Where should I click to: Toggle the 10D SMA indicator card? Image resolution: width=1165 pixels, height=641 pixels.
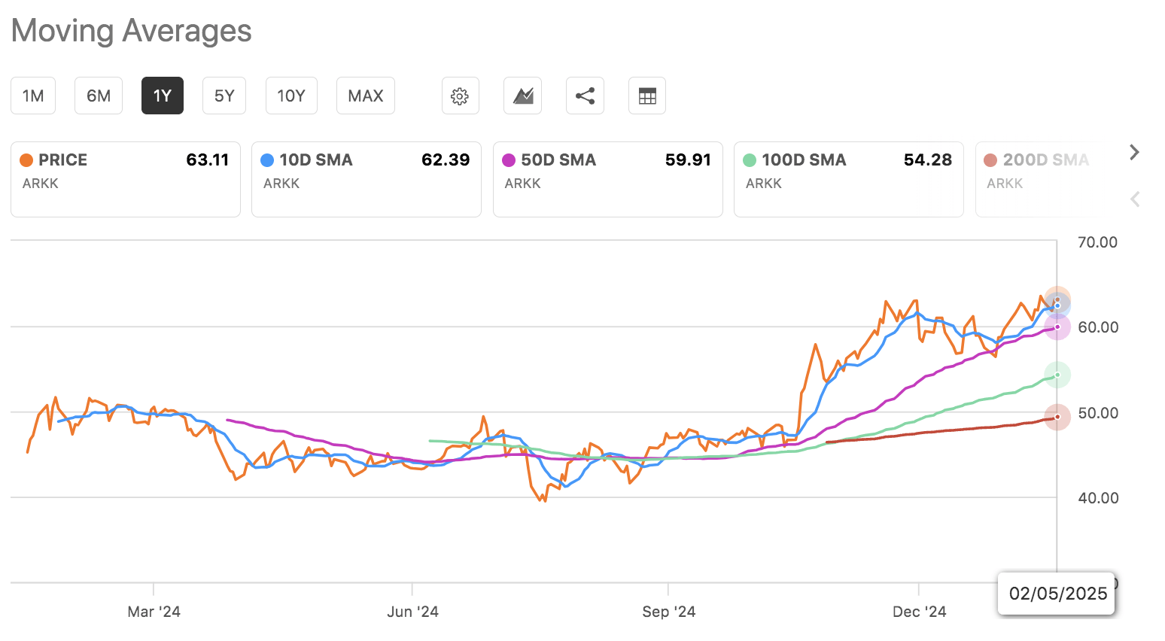[367, 179]
